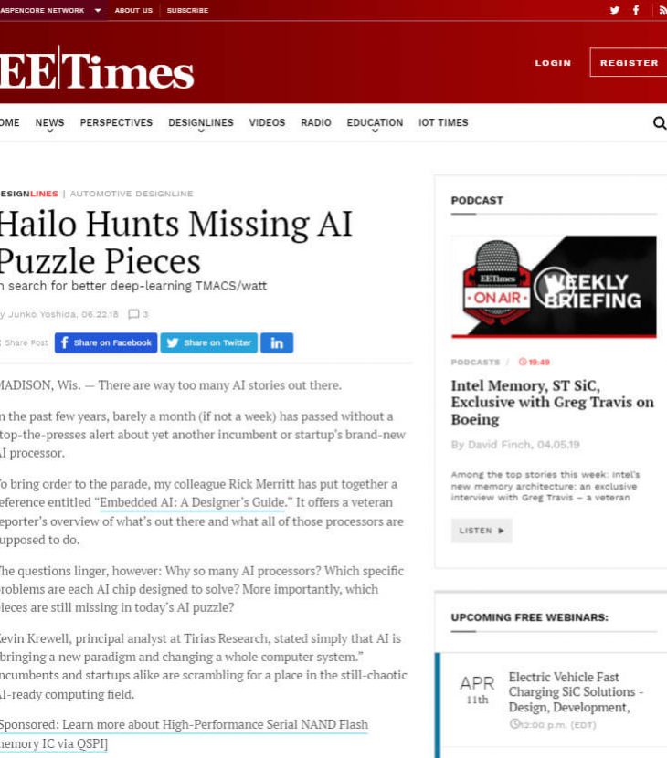
Task: Go to IoT Times section
Action: [x=443, y=122]
